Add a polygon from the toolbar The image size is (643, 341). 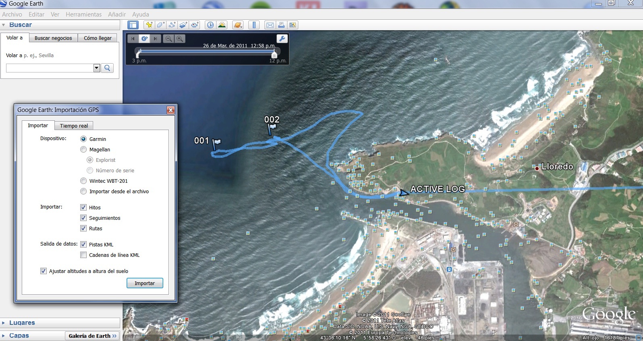160,25
